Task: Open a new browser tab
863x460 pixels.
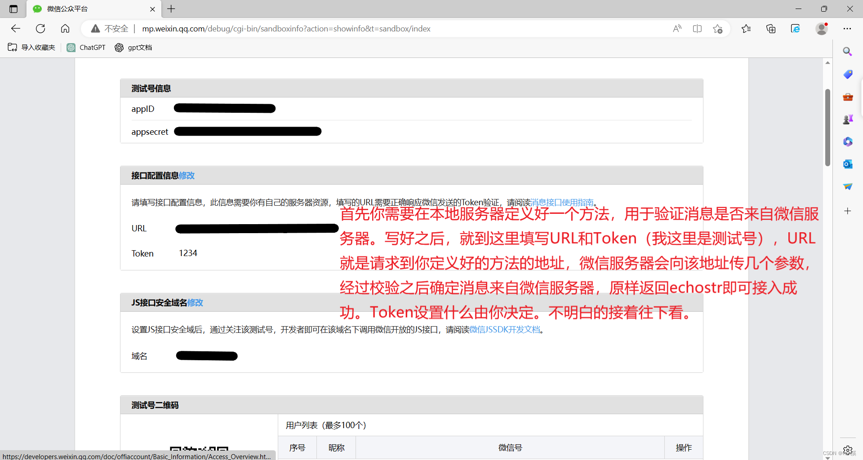Action: (171, 9)
